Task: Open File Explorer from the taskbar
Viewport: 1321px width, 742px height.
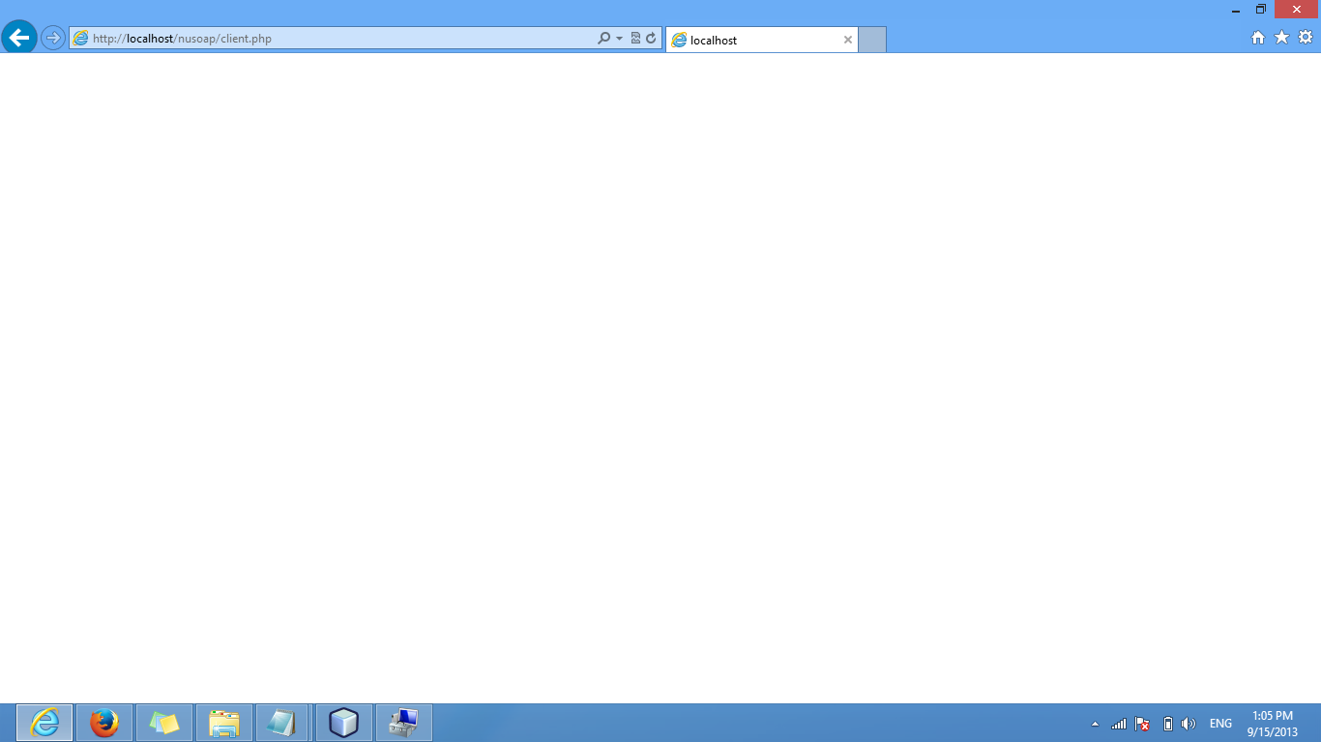Action: pos(224,723)
